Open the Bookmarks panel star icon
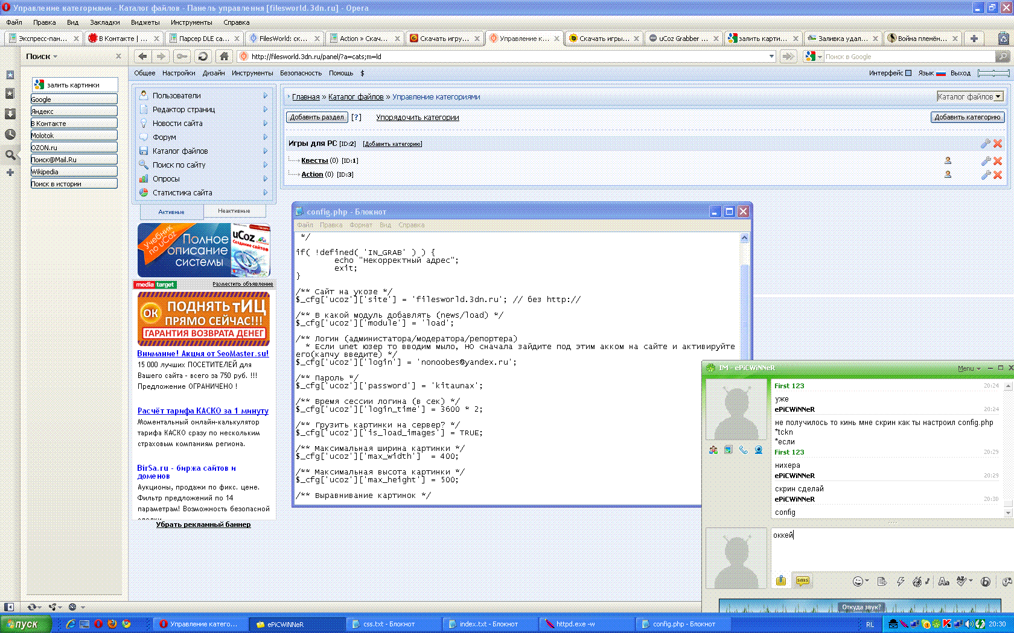1014x633 pixels. pos(10,94)
